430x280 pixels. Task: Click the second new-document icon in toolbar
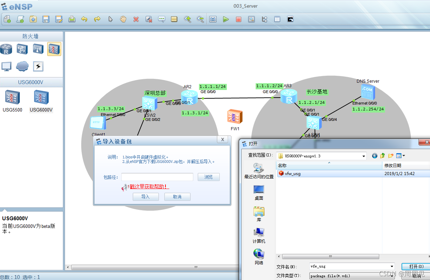[x=20, y=19]
